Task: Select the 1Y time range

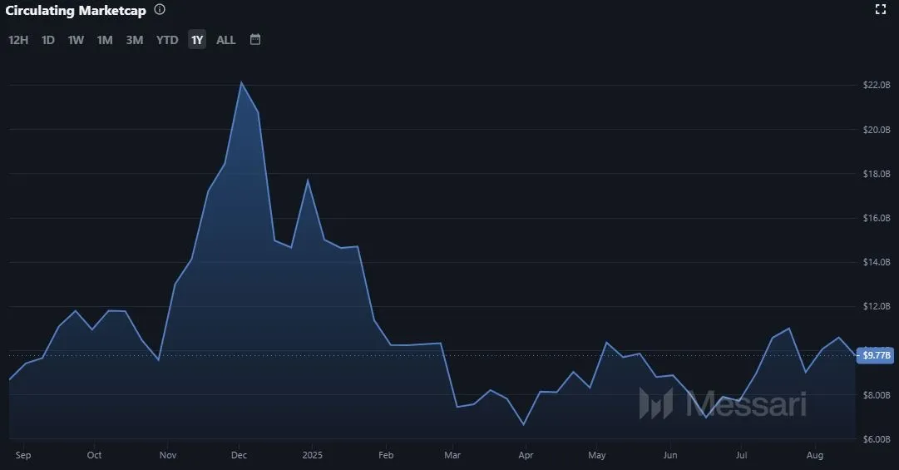Action: point(197,40)
